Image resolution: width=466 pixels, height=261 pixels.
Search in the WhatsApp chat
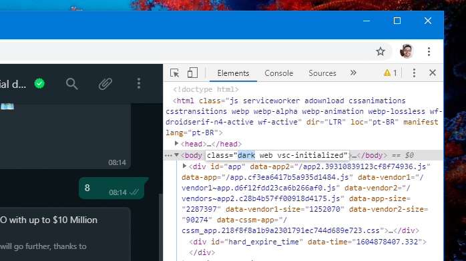click(x=71, y=84)
